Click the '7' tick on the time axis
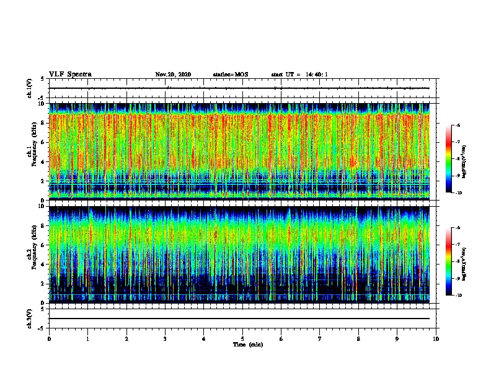 (x=320, y=339)
